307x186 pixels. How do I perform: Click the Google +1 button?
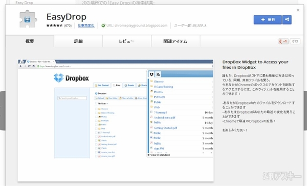pyautogui.click(x=283, y=41)
